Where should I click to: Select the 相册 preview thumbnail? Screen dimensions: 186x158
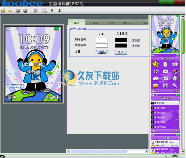tap(165, 144)
